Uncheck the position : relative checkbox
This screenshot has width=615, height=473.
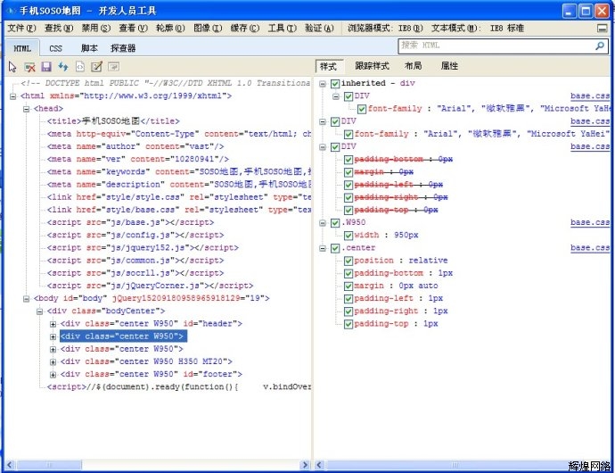pos(348,261)
